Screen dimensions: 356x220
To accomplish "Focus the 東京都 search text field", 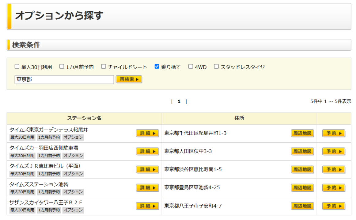I will pos(64,79).
